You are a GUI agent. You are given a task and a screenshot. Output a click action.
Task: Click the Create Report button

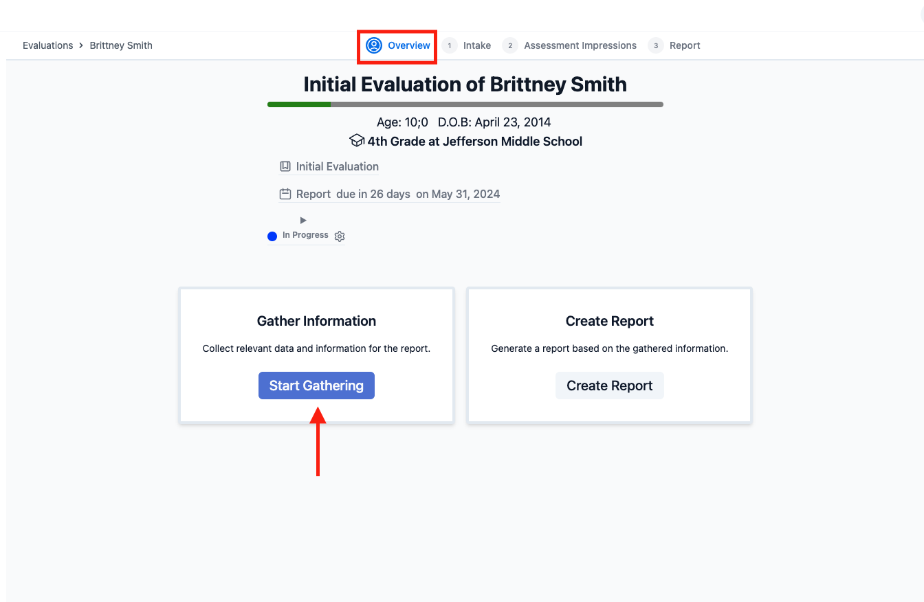click(x=610, y=386)
